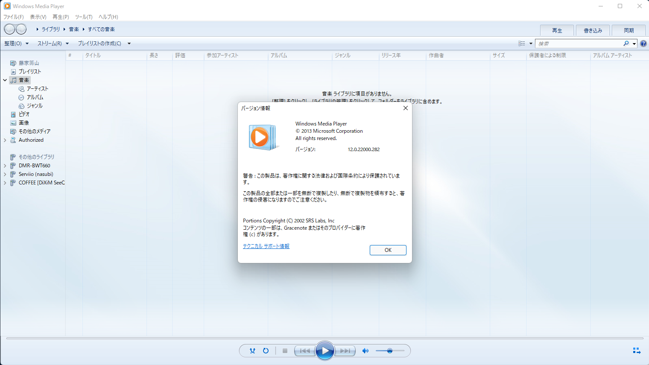Open the テクニカル サポート情報 link

[x=266, y=246]
